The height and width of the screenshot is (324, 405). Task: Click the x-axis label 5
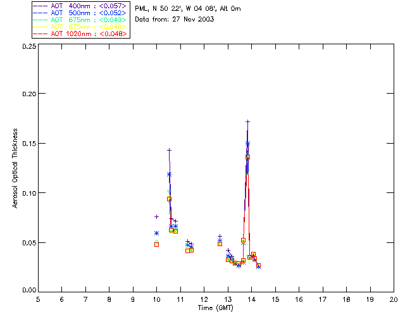[x=38, y=299]
